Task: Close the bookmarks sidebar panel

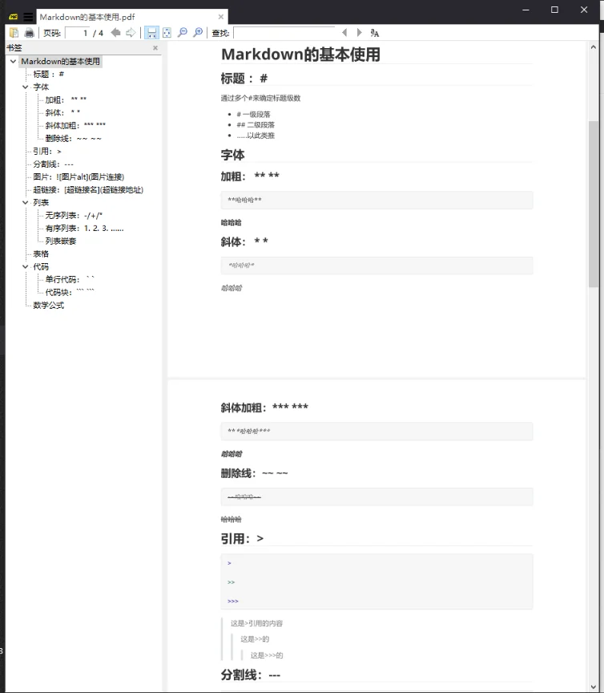Action: click(155, 48)
